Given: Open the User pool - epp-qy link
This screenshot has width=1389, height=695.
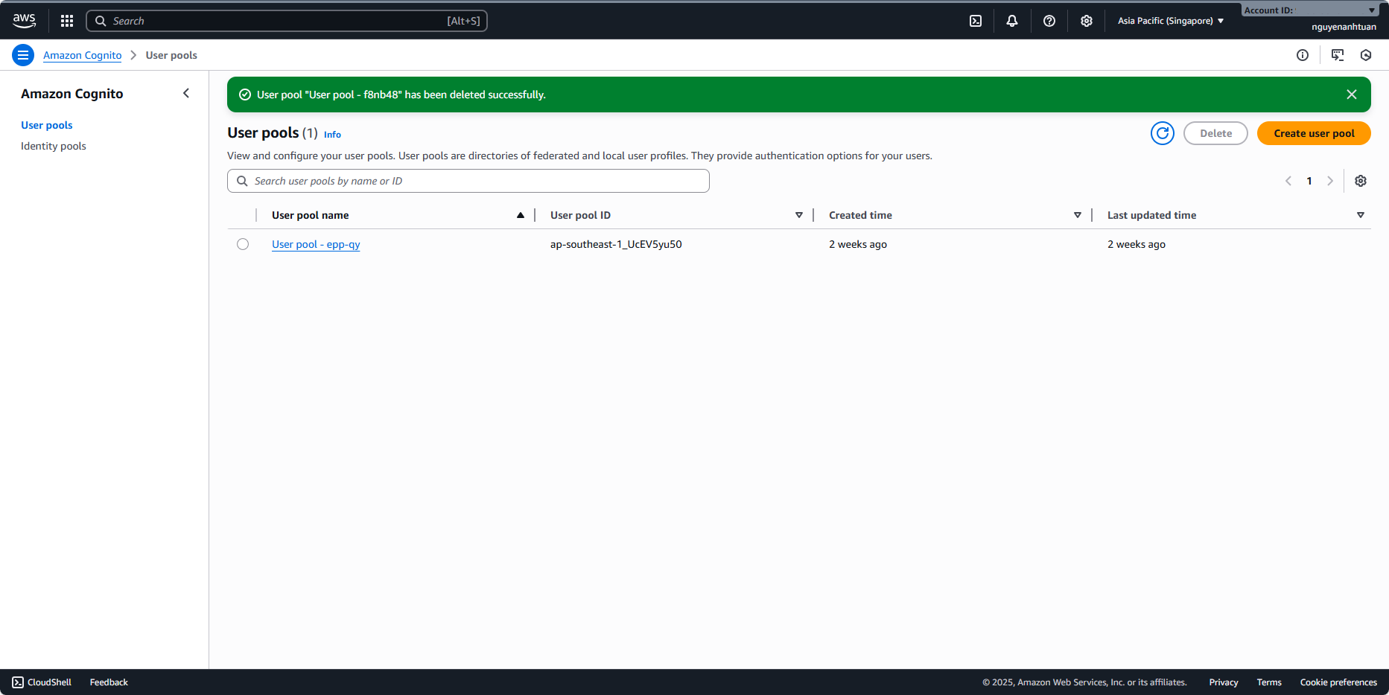Looking at the screenshot, I should (316, 244).
